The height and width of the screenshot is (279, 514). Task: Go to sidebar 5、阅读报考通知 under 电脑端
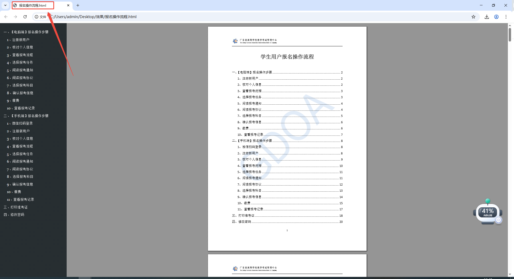[x=20, y=70]
